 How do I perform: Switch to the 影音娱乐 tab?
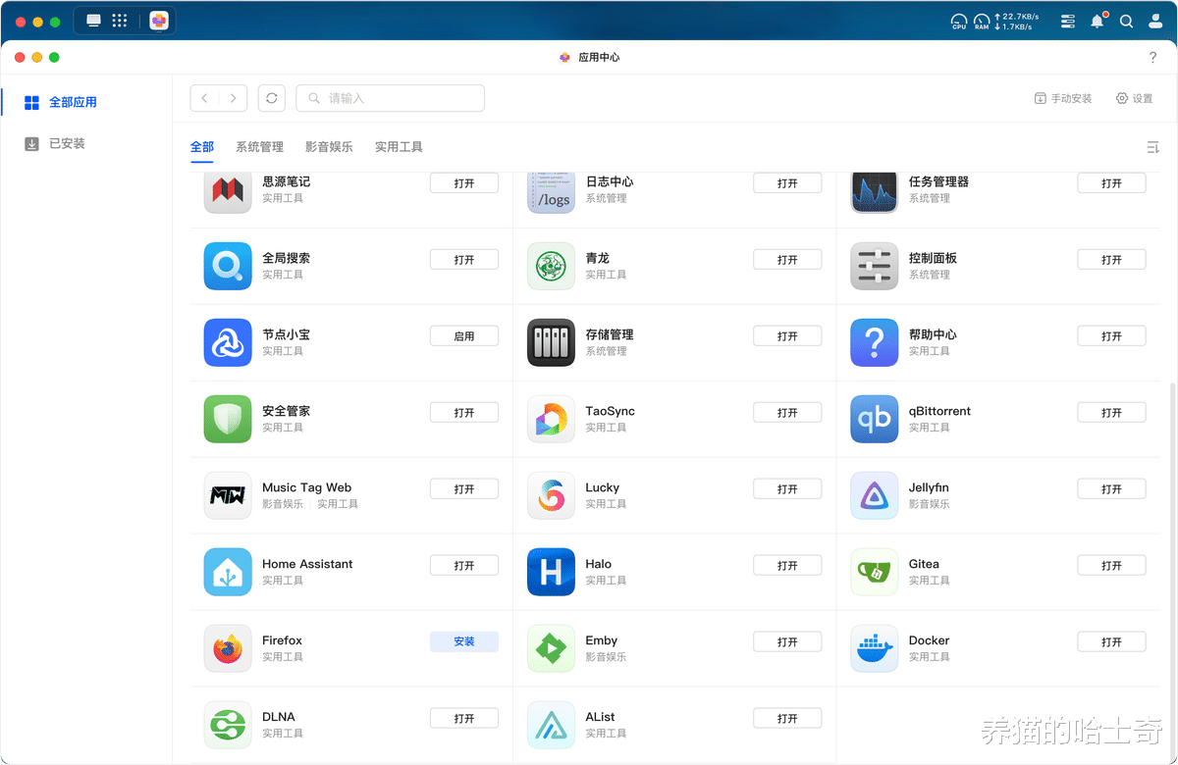(x=329, y=147)
